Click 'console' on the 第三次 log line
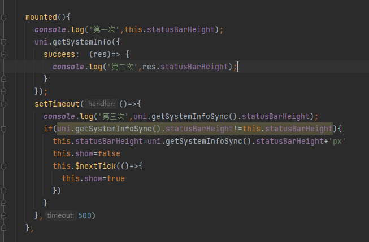 (x=59, y=116)
